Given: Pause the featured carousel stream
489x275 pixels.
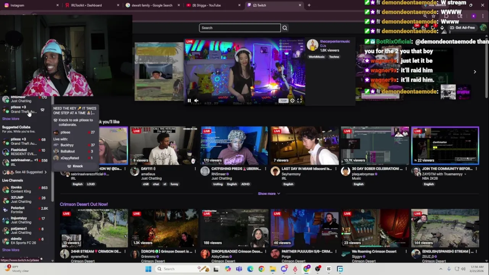Looking at the screenshot, I should [x=189, y=101].
